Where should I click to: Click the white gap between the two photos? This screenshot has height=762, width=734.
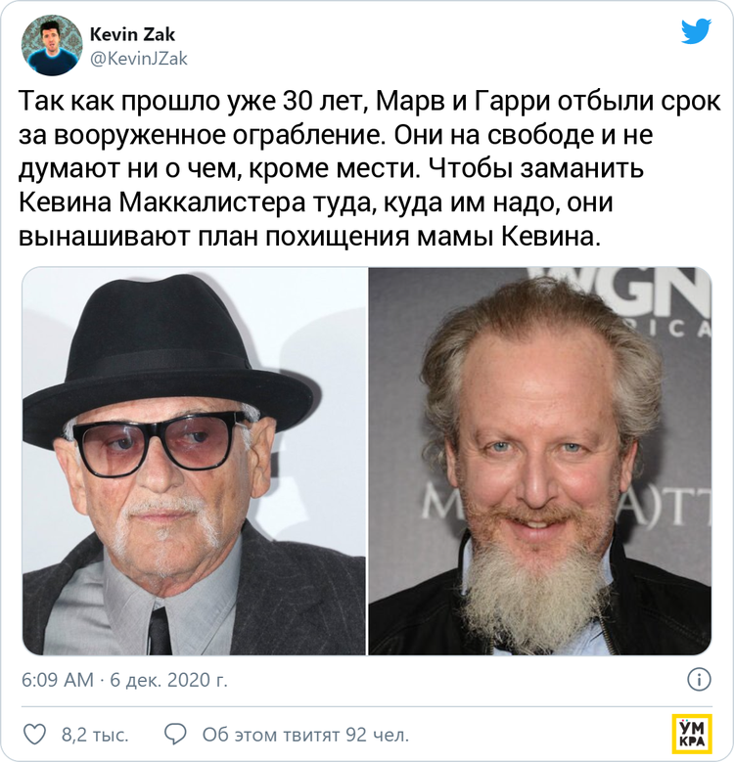[x=367, y=461]
